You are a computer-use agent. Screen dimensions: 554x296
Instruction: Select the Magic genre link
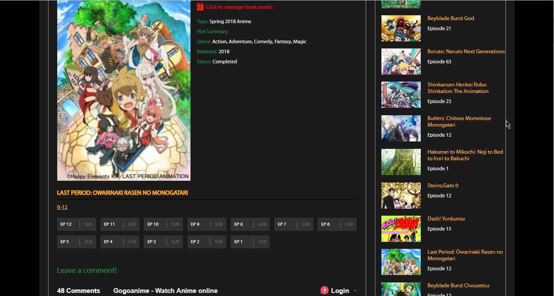(300, 41)
